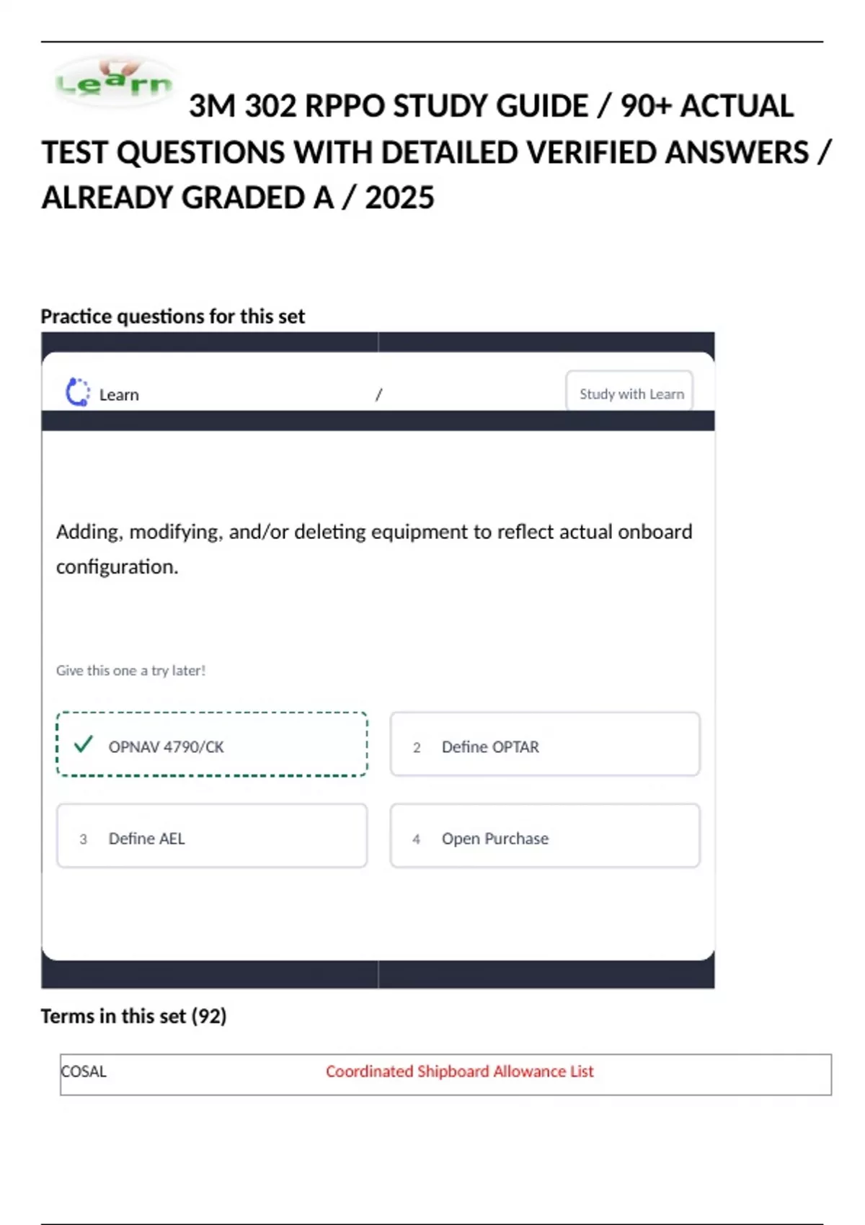Choose the Define OPTAR answer text

click(x=490, y=747)
